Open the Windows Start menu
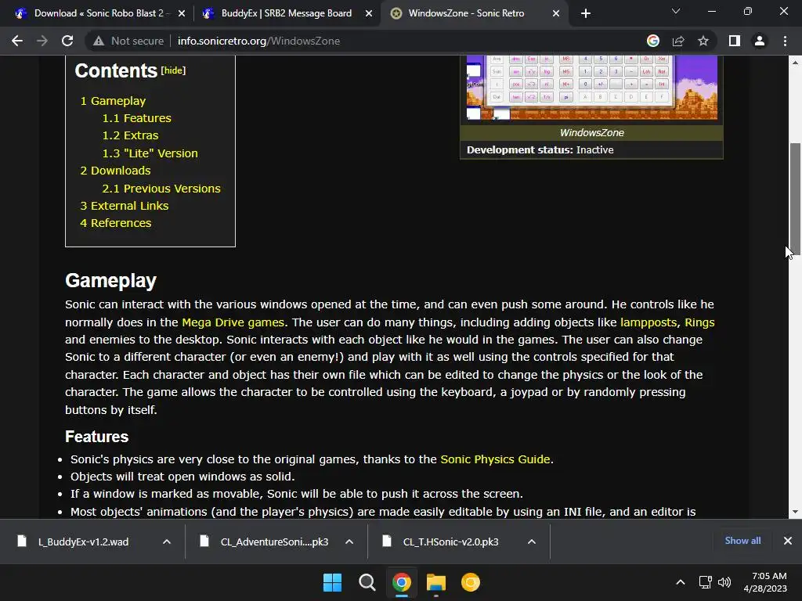 pyautogui.click(x=332, y=582)
